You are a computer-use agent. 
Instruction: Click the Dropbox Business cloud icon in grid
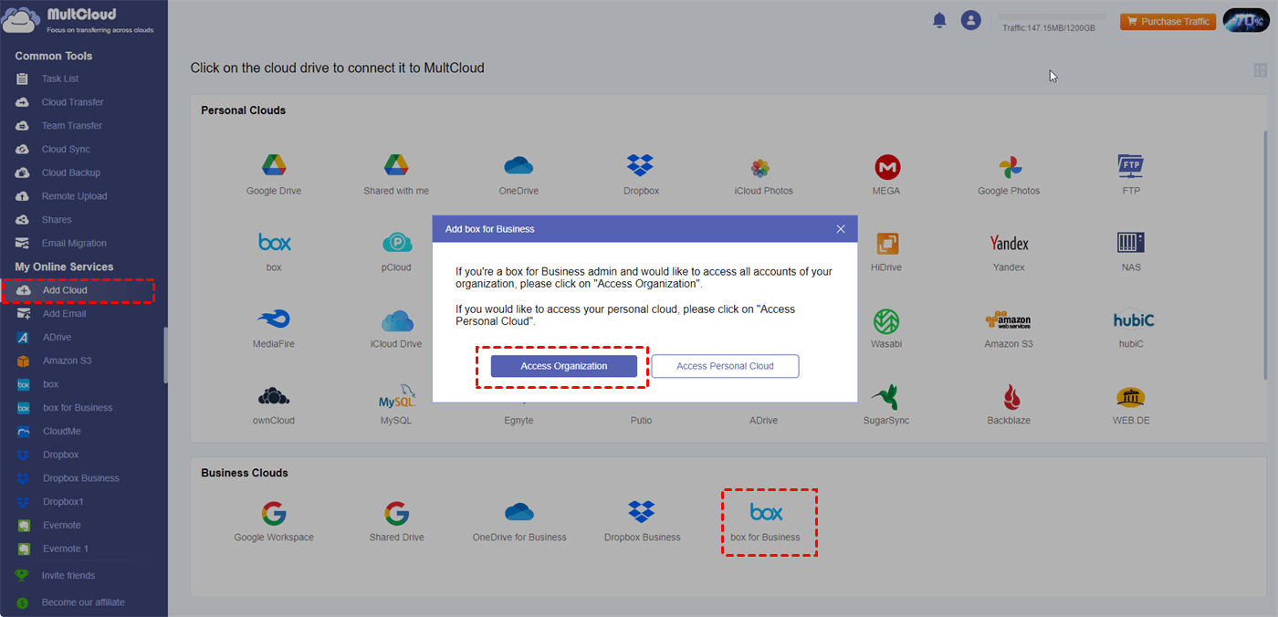pyautogui.click(x=642, y=511)
